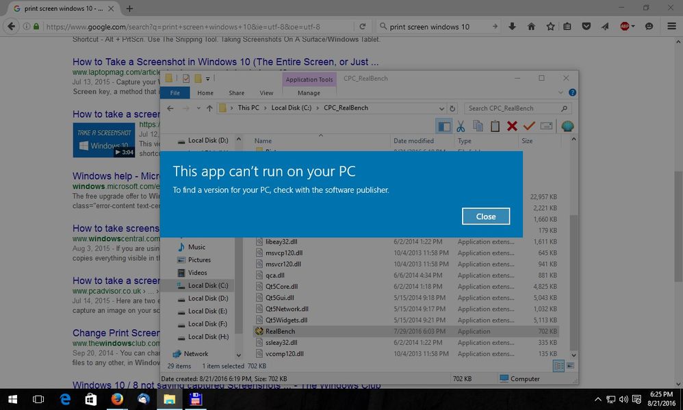
Task: Select Local Disk (H:) in navigation pane
Action: pyautogui.click(x=208, y=337)
